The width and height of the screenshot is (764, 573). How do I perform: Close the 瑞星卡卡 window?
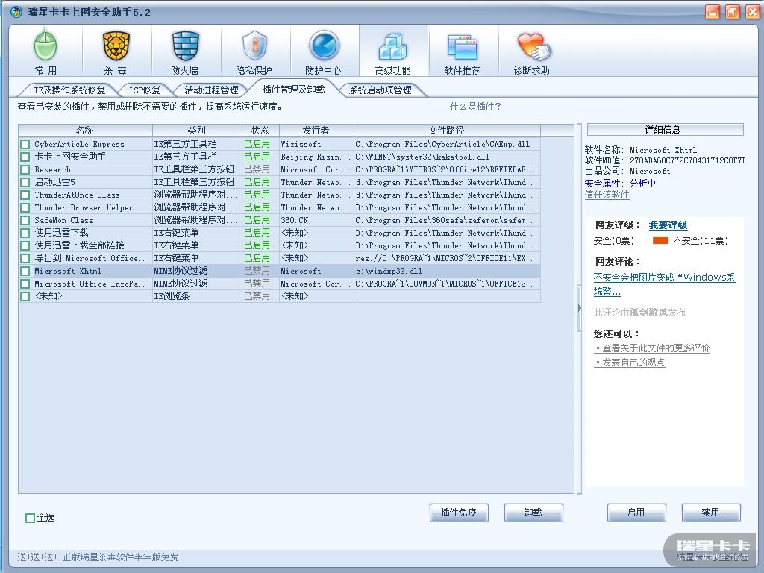point(752,12)
